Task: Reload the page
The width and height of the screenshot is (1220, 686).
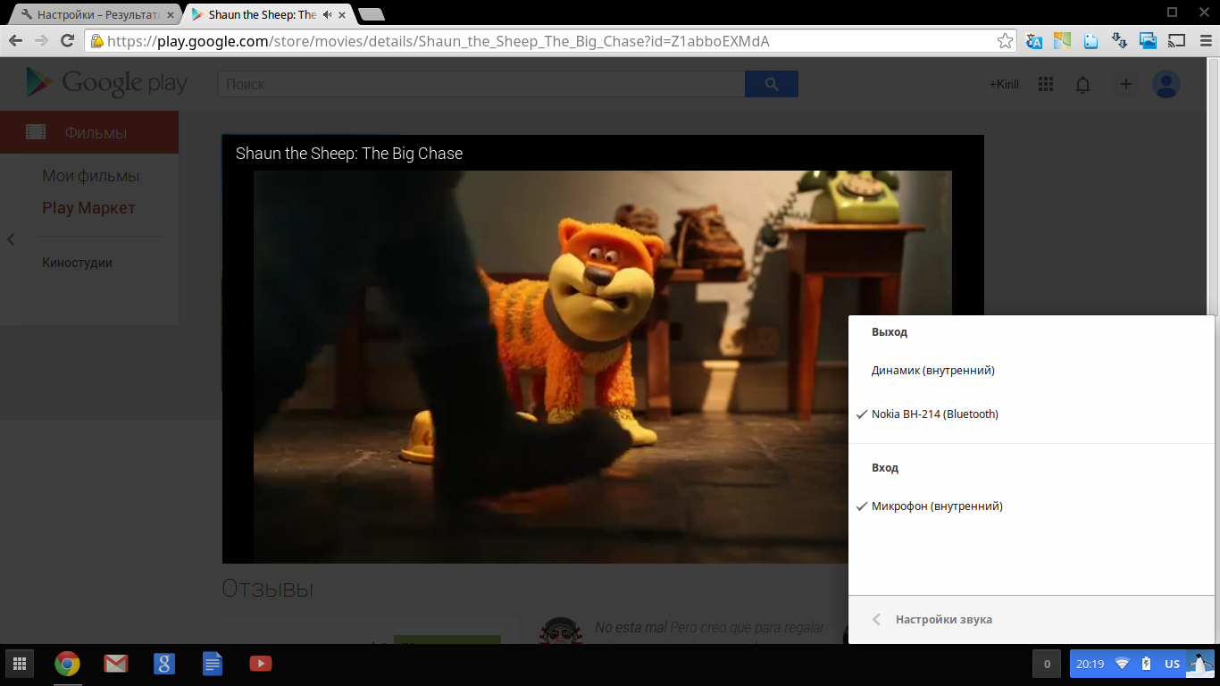Action: click(x=66, y=41)
